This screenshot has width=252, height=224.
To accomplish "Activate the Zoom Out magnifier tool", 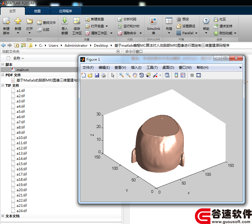I will tap(128, 75).
